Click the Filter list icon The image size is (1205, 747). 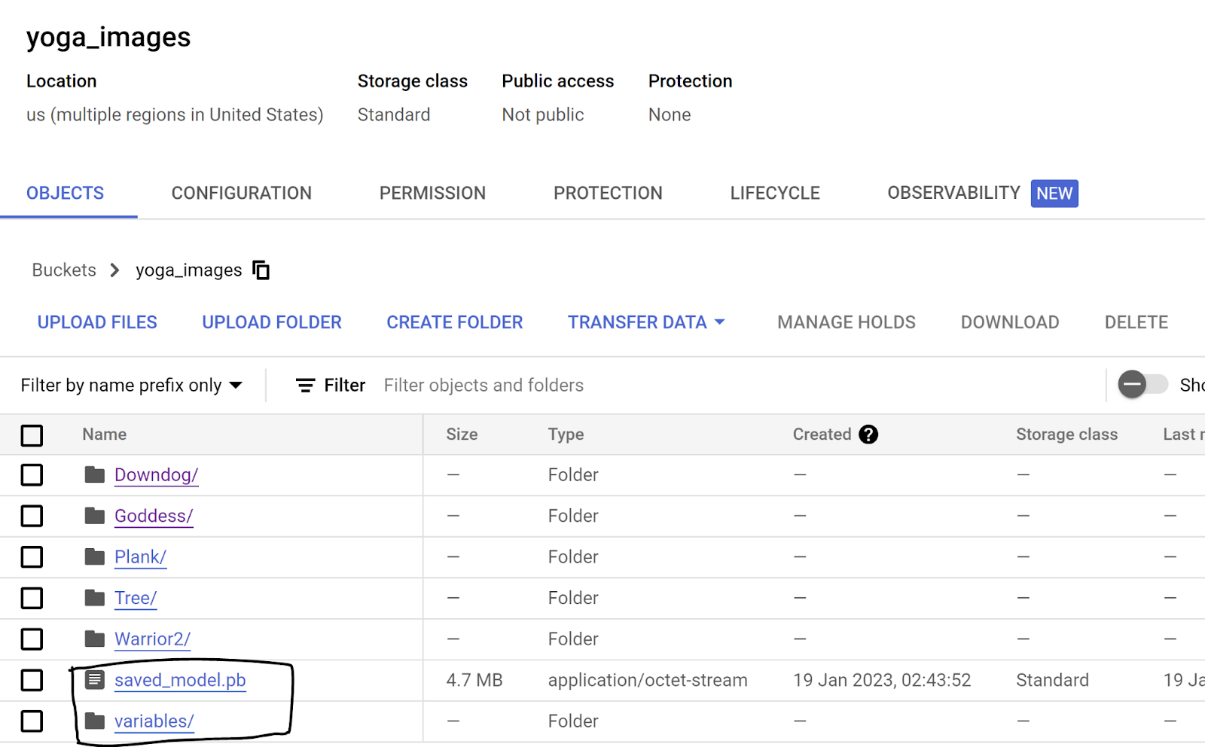coord(305,386)
